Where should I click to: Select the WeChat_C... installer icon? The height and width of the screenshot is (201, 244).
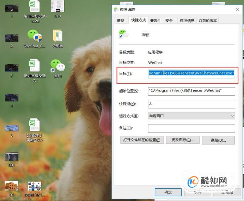click(35, 36)
